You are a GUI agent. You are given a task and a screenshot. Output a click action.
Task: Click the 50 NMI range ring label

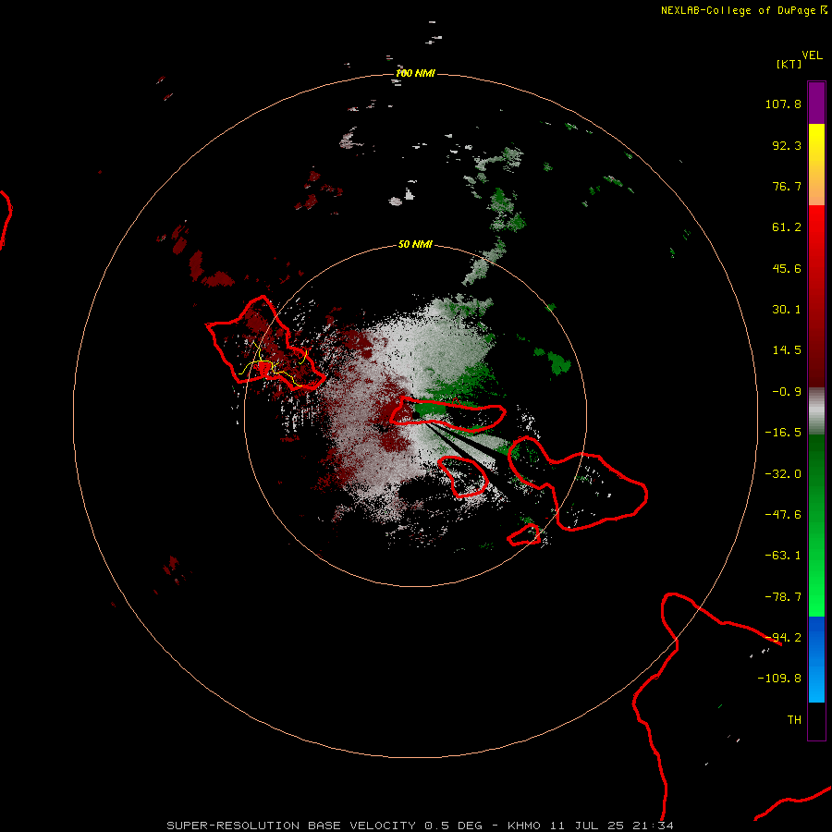(x=415, y=245)
